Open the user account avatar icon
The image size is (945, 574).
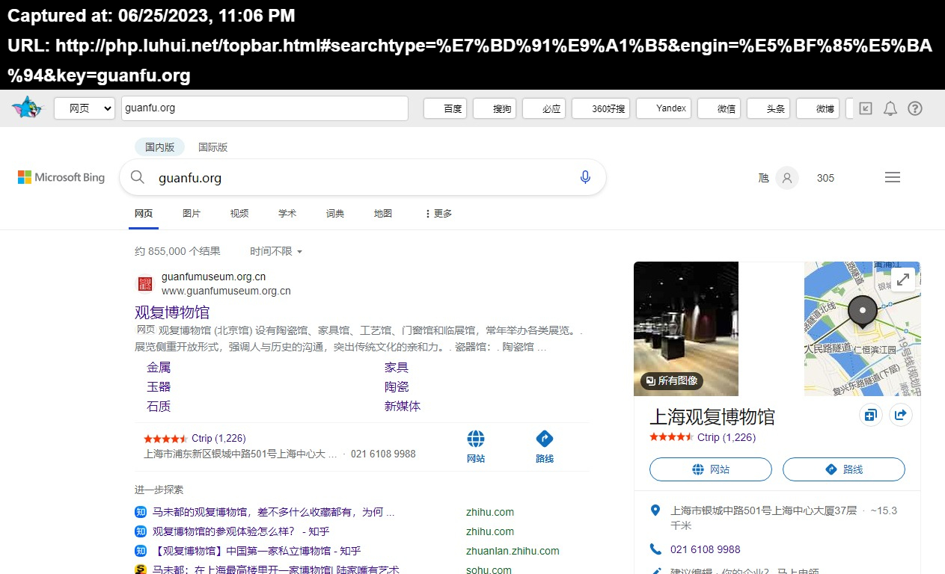[786, 178]
